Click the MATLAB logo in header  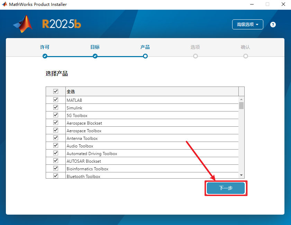(x=23, y=24)
